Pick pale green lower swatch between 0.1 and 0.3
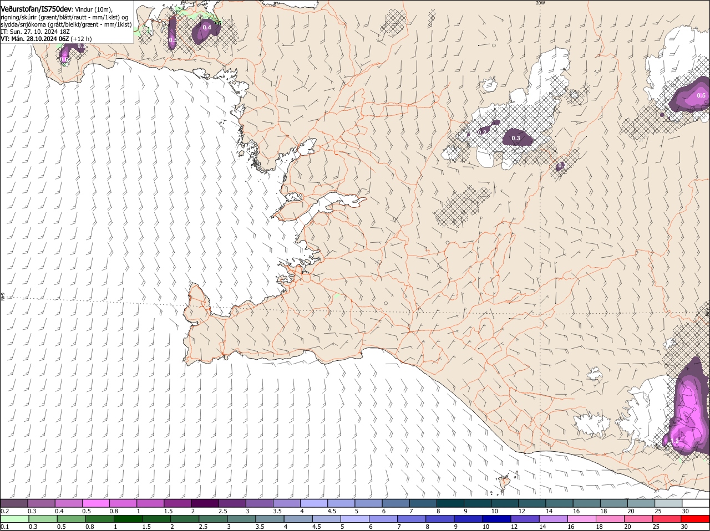 14,519
